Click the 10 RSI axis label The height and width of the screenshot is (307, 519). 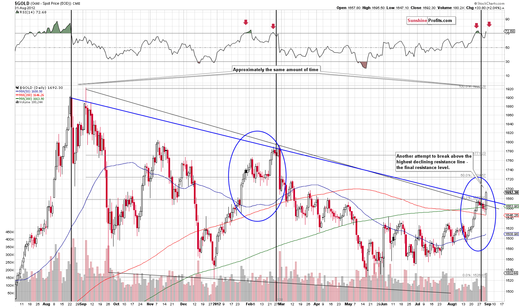pos(508,75)
